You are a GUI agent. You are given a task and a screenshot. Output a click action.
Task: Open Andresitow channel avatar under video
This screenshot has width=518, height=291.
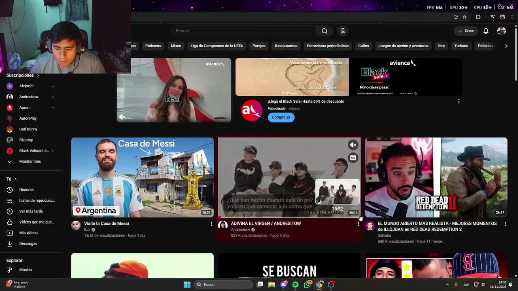pyautogui.click(x=223, y=226)
